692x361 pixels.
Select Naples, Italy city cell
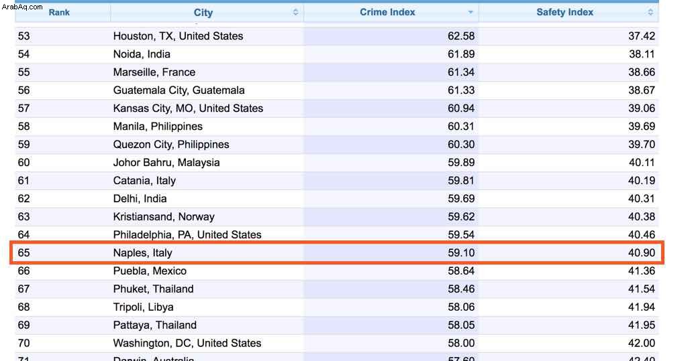pyautogui.click(x=142, y=252)
